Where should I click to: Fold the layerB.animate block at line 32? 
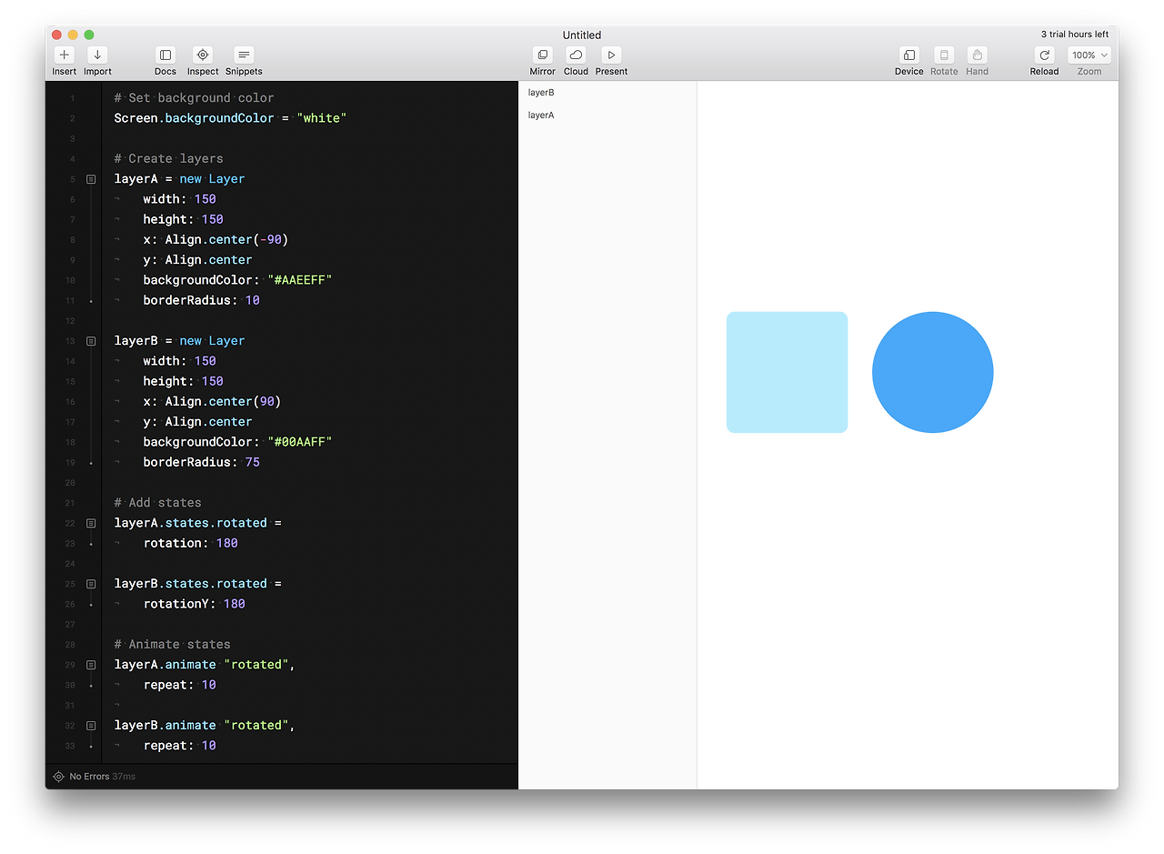(91, 726)
